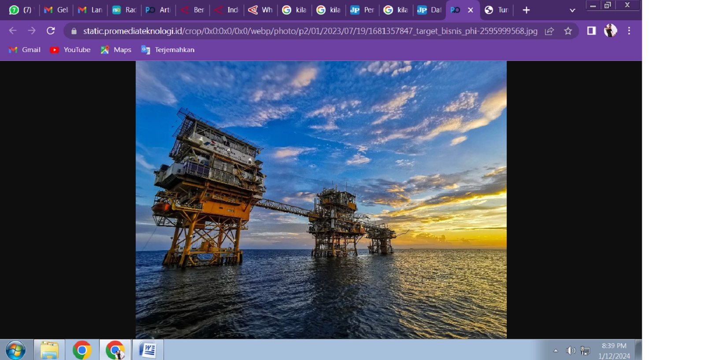Switch to the JP 'Dat' tab

tap(430, 10)
